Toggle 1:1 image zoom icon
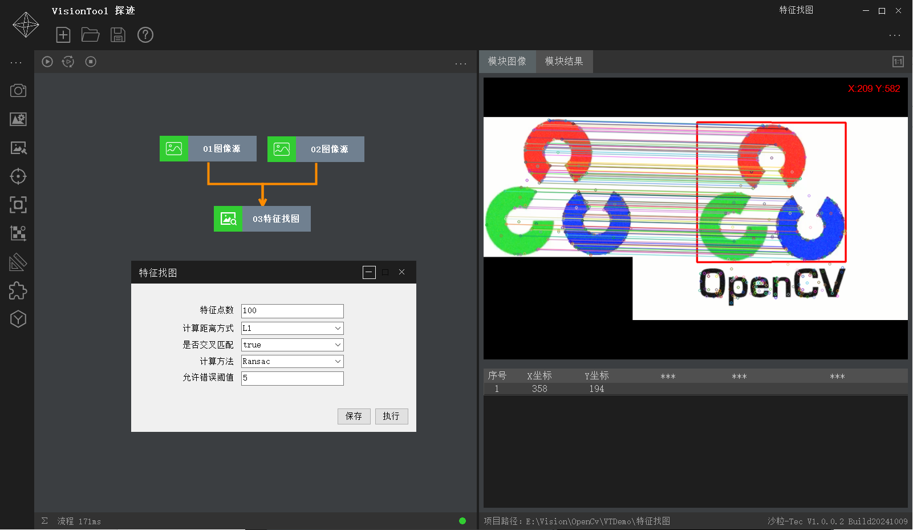This screenshot has height=530, width=913. [x=898, y=62]
